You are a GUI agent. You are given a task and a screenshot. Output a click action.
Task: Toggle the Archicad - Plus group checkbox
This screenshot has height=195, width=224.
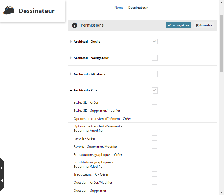155,90
